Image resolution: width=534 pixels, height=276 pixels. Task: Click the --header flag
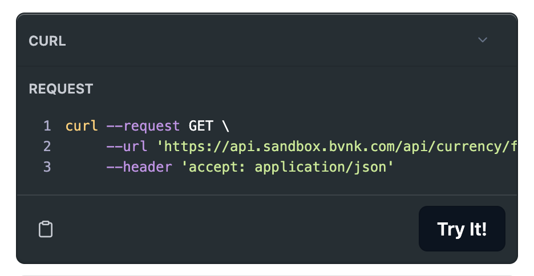click(x=139, y=167)
